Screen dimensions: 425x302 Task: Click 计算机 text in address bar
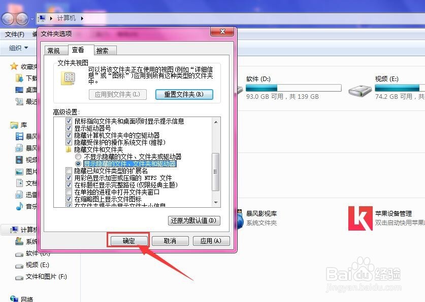(x=67, y=18)
